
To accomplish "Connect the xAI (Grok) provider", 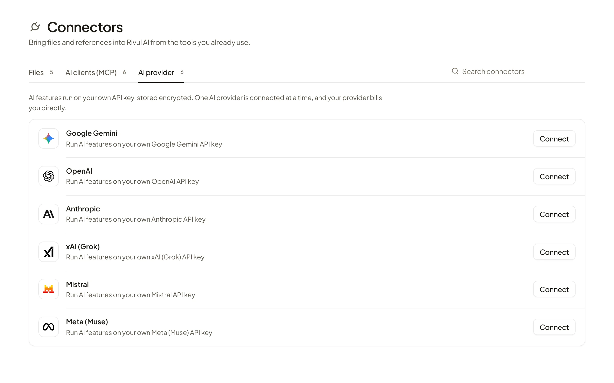I will (x=554, y=252).
